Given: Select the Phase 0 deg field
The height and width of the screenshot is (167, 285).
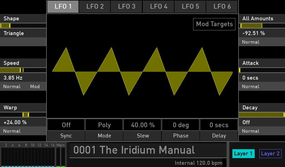Looking at the screenshot, I should pos(181,125).
